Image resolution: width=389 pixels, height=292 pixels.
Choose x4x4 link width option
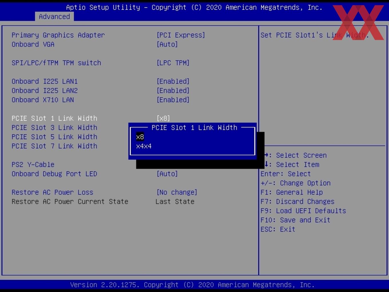pos(144,146)
